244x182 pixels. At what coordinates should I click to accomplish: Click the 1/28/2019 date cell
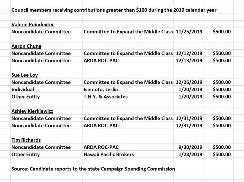(x=190, y=154)
